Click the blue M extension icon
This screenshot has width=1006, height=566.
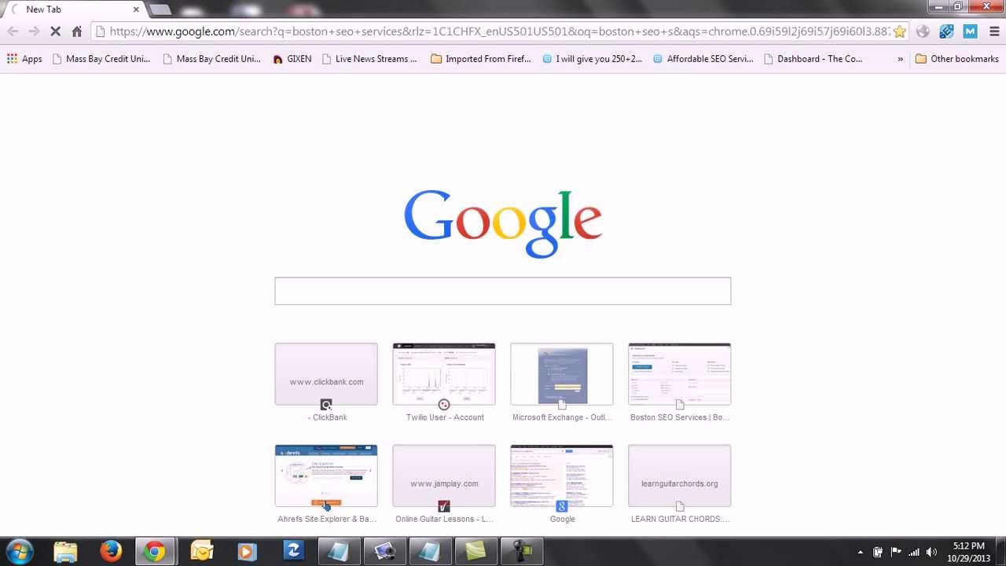970,31
